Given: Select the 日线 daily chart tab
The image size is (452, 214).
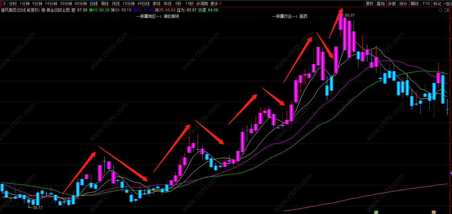Looking at the screenshot, I should tap(94, 4).
